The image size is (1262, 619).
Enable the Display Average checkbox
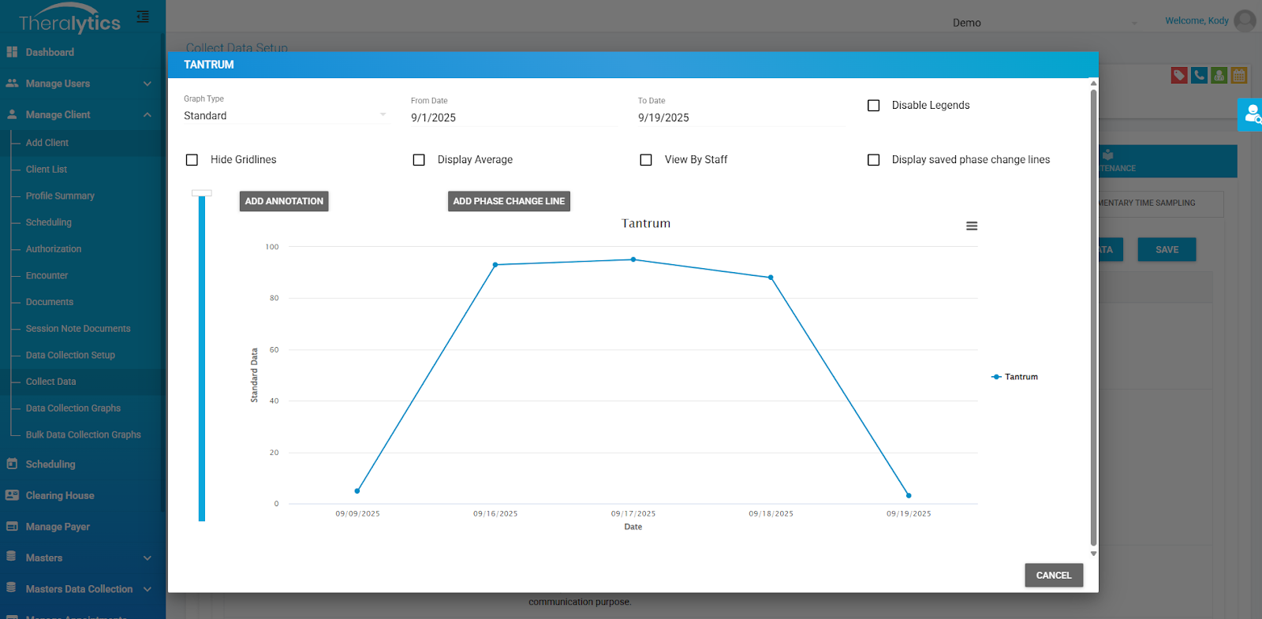tap(419, 160)
